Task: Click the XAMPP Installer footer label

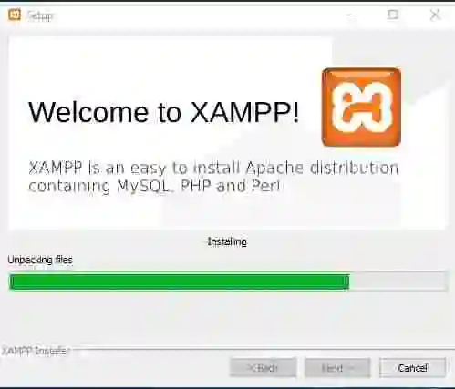Action: pos(34,351)
